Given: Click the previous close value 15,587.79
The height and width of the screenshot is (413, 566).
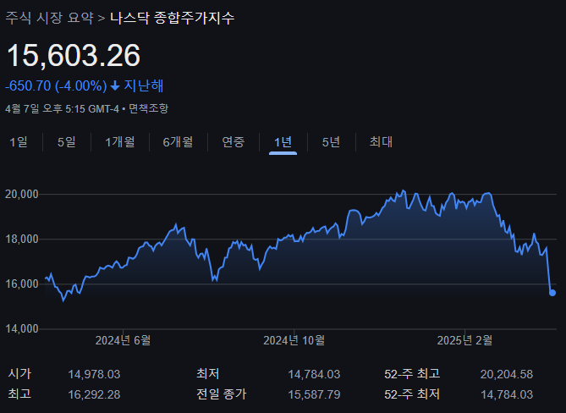Looking at the screenshot, I should [314, 394].
